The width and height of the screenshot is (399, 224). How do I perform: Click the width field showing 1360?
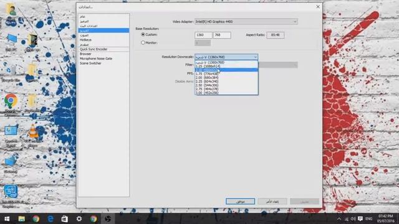(203, 35)
